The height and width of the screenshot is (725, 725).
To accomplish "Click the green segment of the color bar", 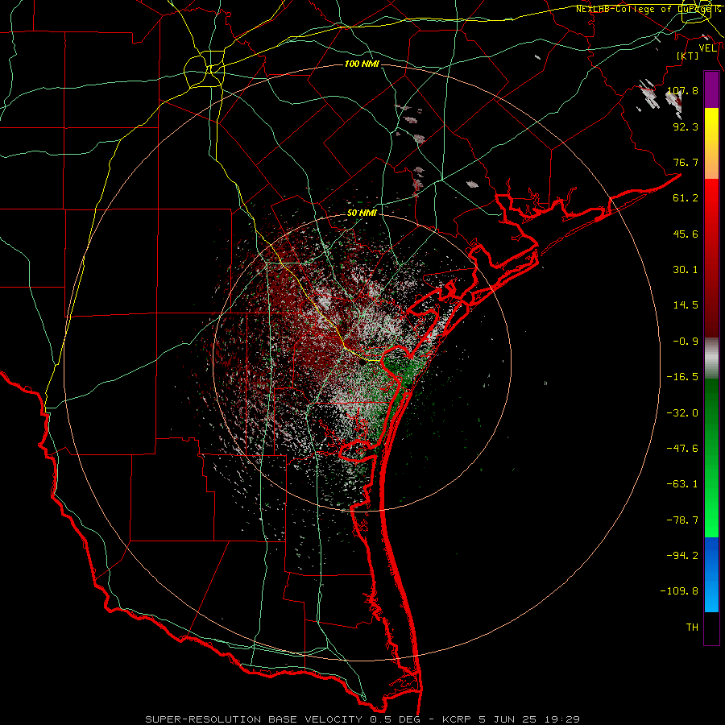I will tap(711, 458).
